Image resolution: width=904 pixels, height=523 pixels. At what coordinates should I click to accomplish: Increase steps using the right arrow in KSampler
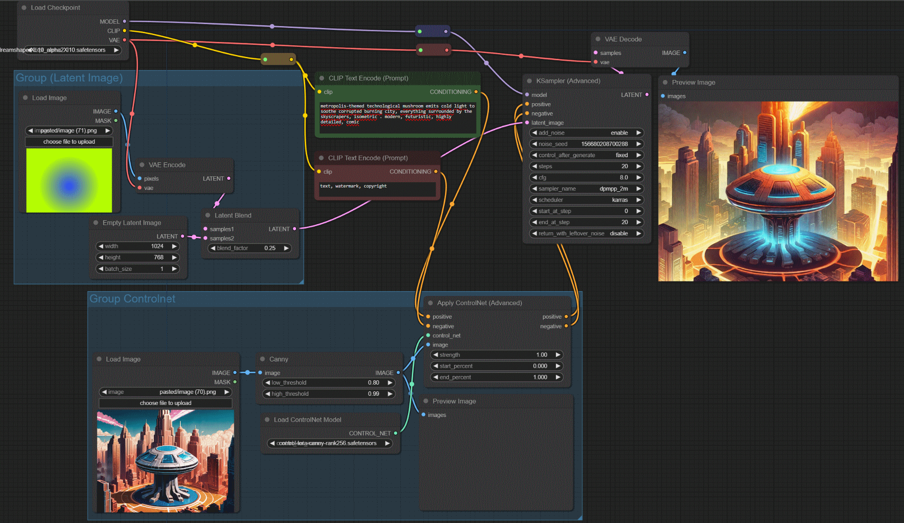coord(639,166)
